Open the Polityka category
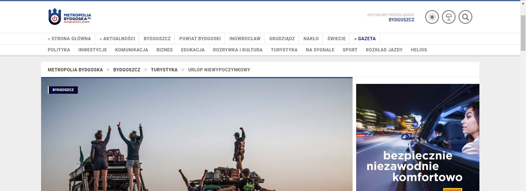This screenshot has height=191, width=526. pyautogui.click(x=59, y=50)
